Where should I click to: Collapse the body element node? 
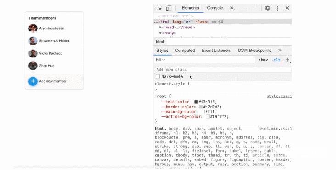click(x=160, y=33)
